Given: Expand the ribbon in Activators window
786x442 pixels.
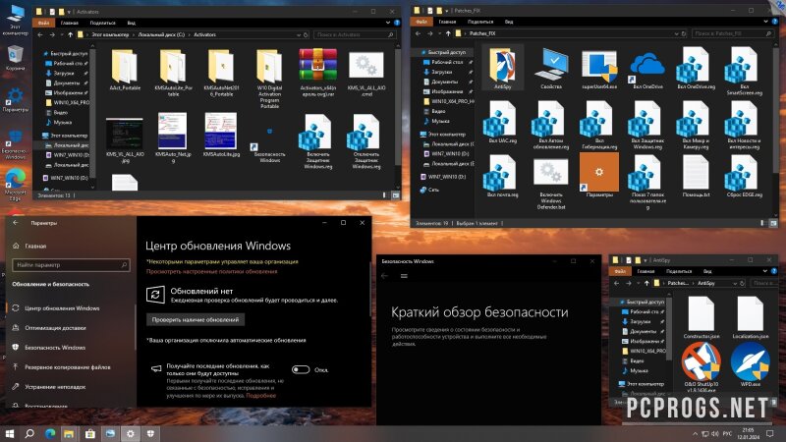Looking at the screenshot, I should click(387, 23).
